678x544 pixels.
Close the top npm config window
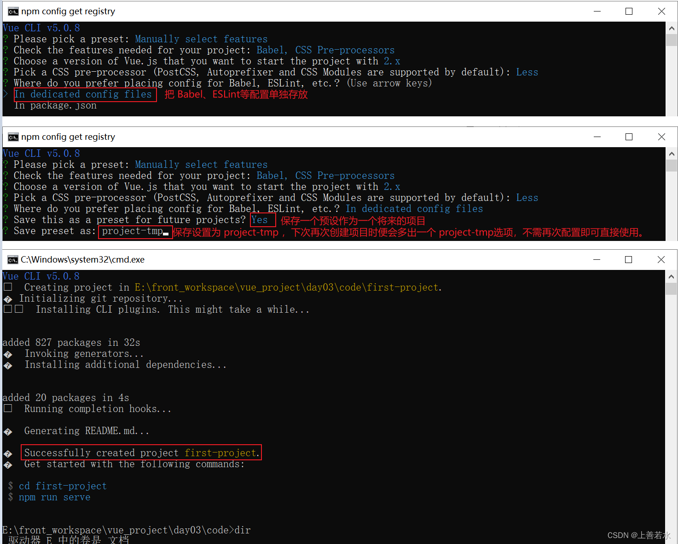point(661,11)
